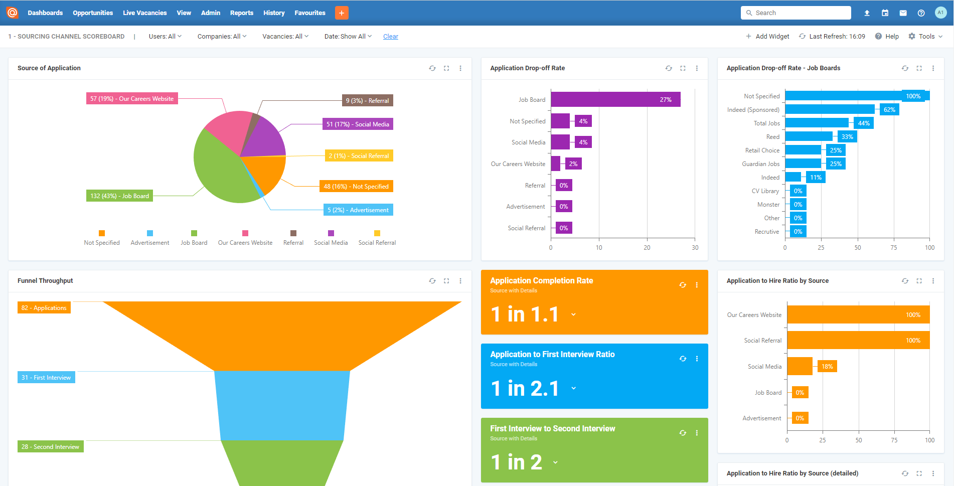Image resolution: width=954 pixels, height=486 pixels.
Task: Open the Date: Show All dropdown
Action: (348, 37)
